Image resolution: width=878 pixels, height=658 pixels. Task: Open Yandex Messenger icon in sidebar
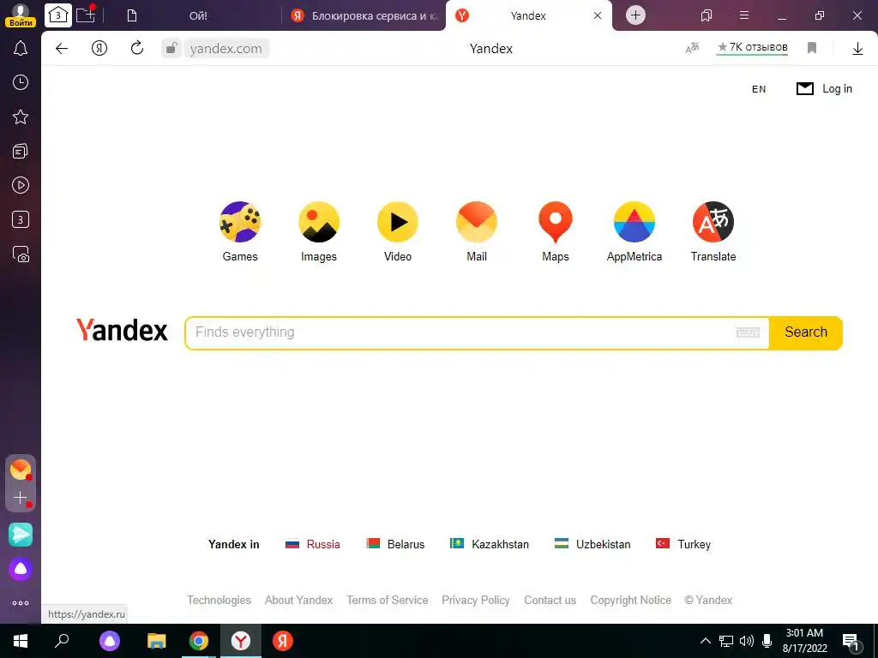coord(21,535)
